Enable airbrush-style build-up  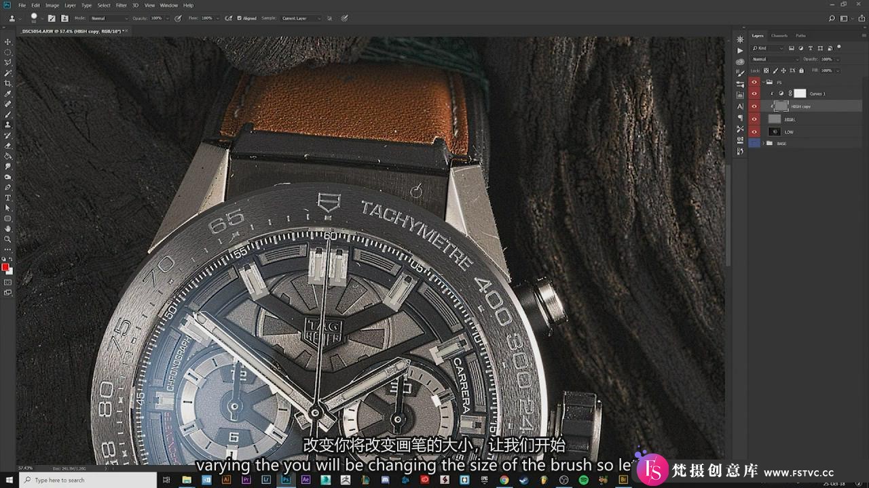228,18
